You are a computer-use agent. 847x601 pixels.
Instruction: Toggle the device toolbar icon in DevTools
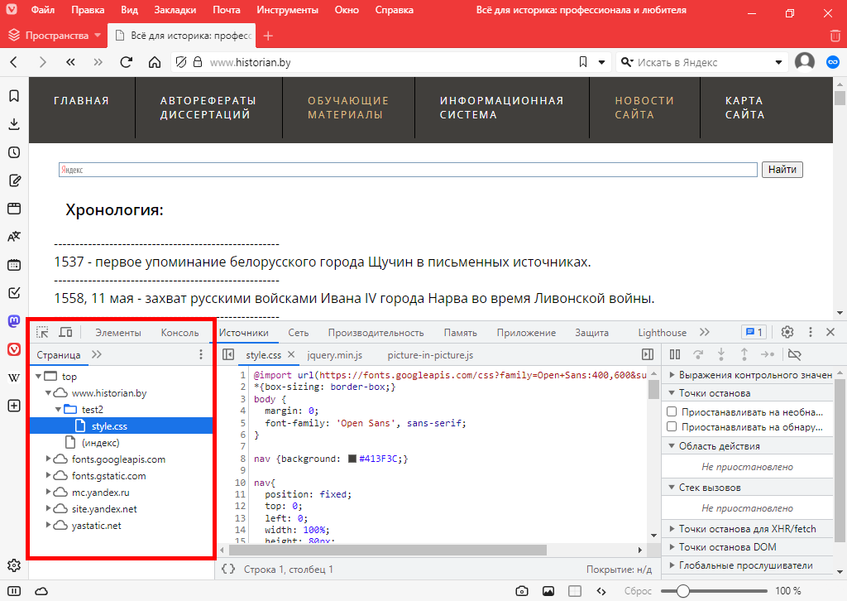(65, 332)
